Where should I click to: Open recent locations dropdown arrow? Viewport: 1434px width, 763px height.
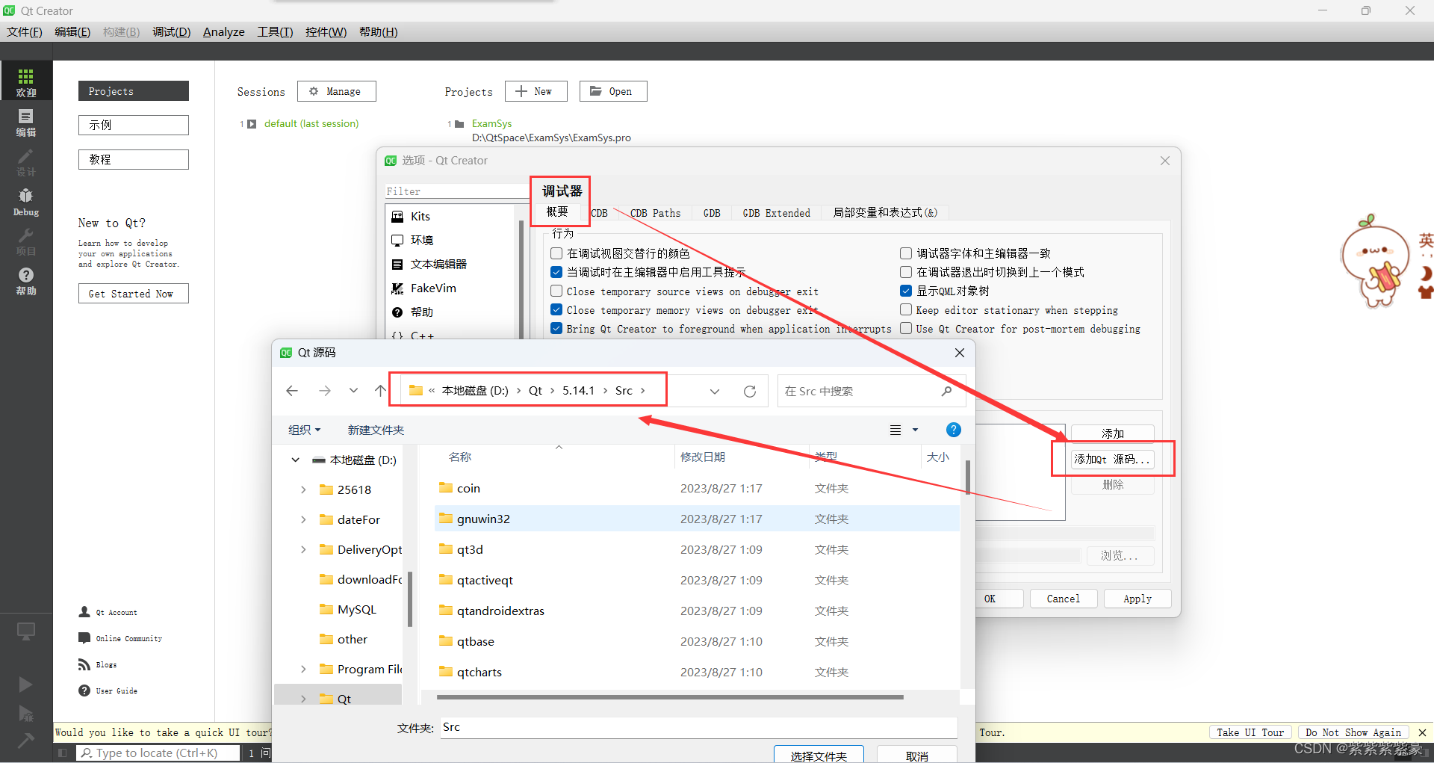pos(353,391)
